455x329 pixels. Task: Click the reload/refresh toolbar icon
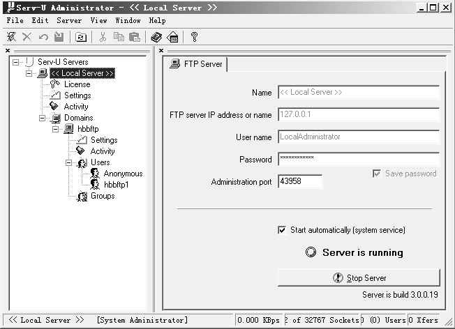(x=81, y=37)
